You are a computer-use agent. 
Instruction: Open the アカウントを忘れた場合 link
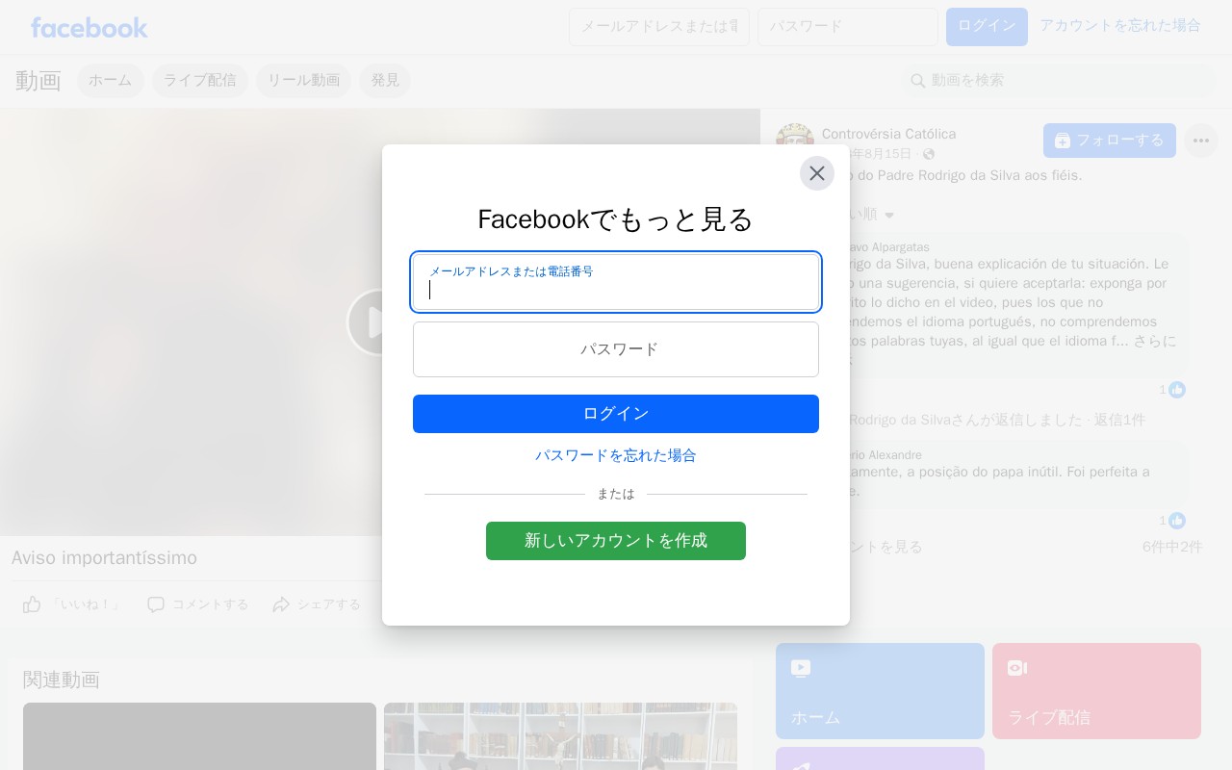pyautogui.click(x=1120, y=26)
